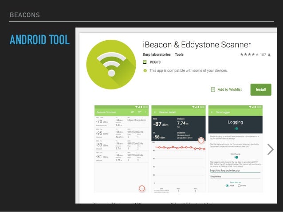Open the Data logger screenshot
The image size is (283, 212).
[x=236, y=149]
